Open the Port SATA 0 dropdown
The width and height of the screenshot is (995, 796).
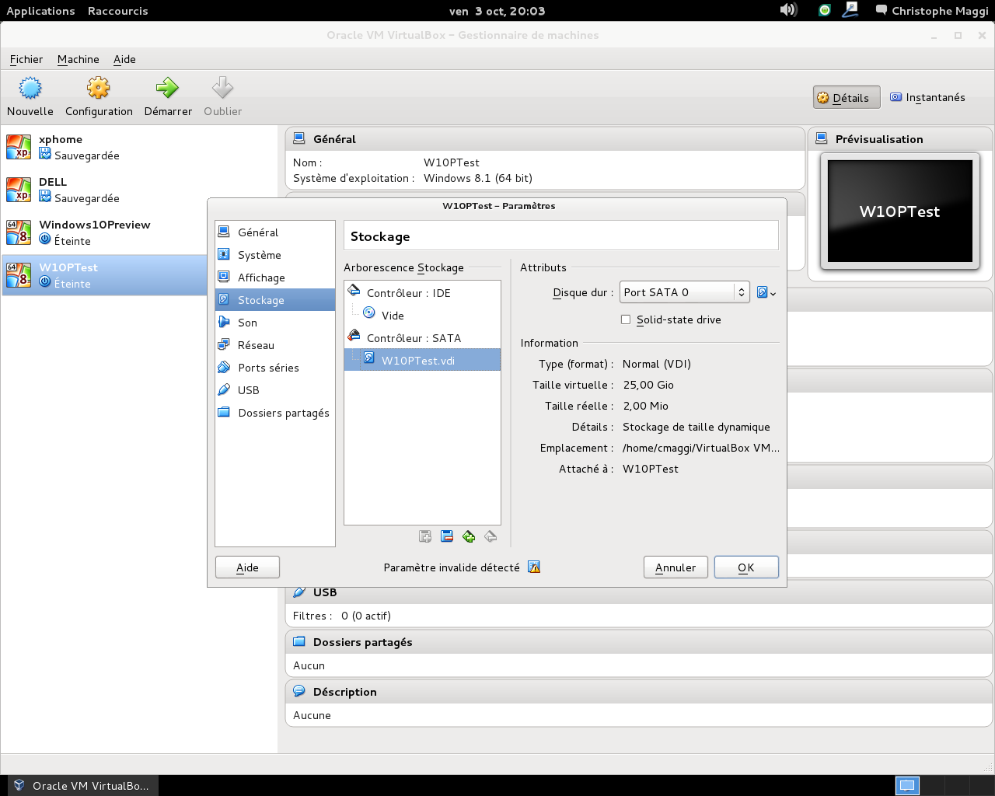[x=685, y=292]
